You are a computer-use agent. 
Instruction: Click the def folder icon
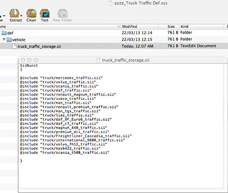click(x=4, y=33)
